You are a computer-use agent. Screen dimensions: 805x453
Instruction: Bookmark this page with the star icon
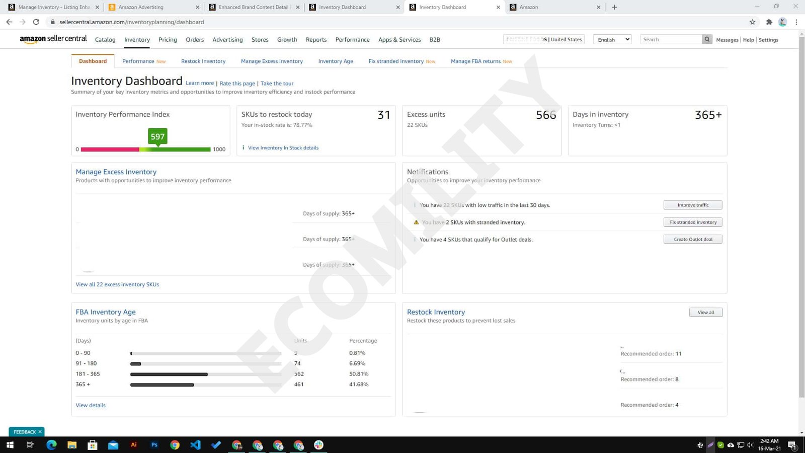pyautogui.click(x=753, y=22)
